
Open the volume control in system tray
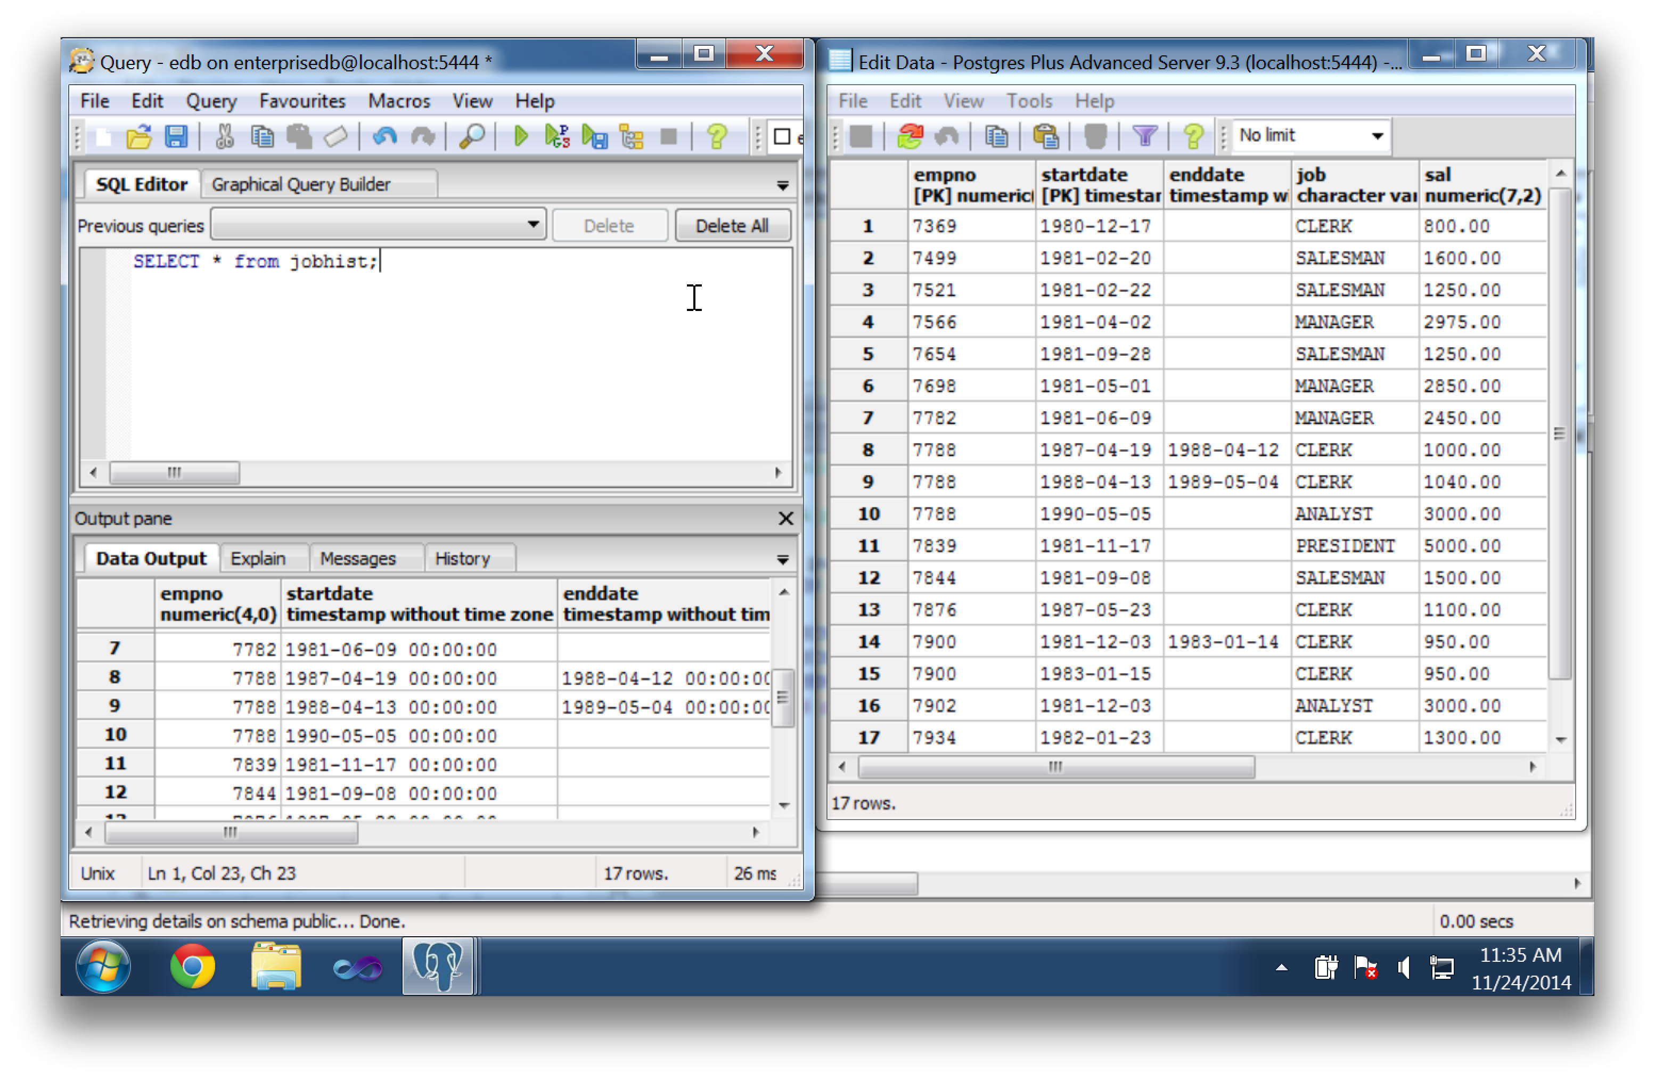point(1405,967)
